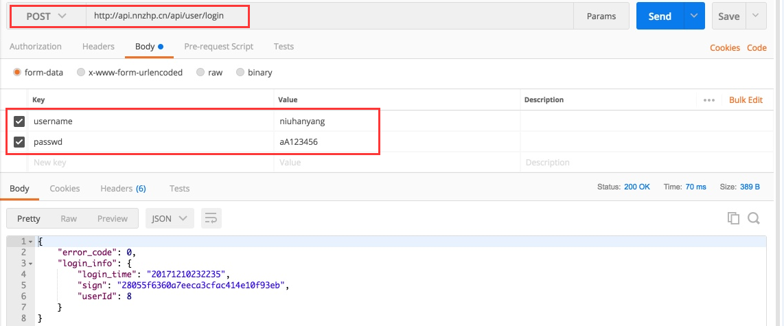Click the "userId" key in response
The image size is (784, 326).
point(97,296)
